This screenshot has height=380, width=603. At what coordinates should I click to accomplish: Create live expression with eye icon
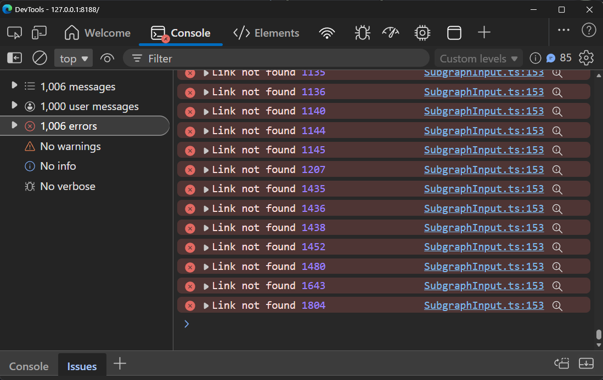[108, 58]
